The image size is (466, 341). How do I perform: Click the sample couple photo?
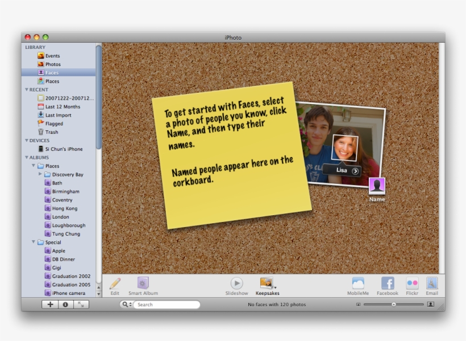click(342, 145)
